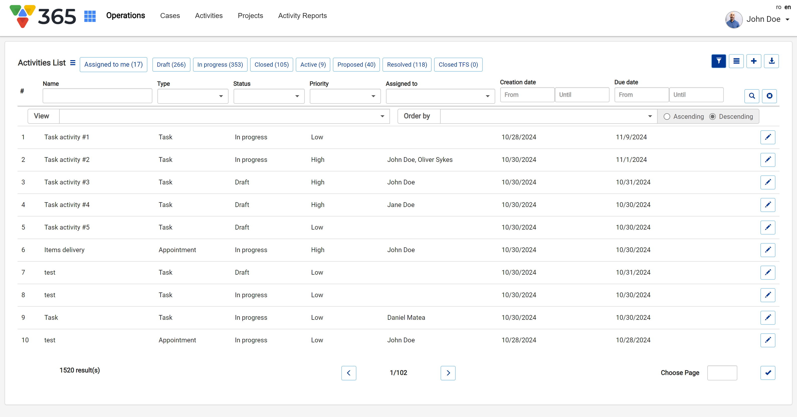This screenshot has height=417, width=797.
Task: Click the filter funnel icon button
Action: pos(718,61)
